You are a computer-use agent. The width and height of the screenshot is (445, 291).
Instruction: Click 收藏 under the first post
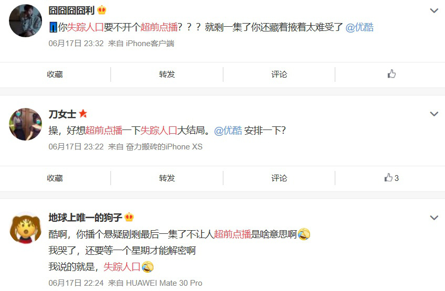click(x=55, y=74)
